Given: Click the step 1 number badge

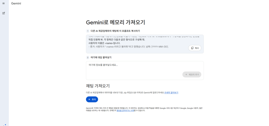Looking at the screenshot, I should 88,31.
